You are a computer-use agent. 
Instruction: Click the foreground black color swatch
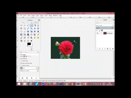(29, 44)
